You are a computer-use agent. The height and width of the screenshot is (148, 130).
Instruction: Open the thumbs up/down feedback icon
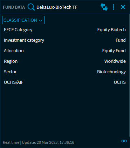tap(104, 7)
